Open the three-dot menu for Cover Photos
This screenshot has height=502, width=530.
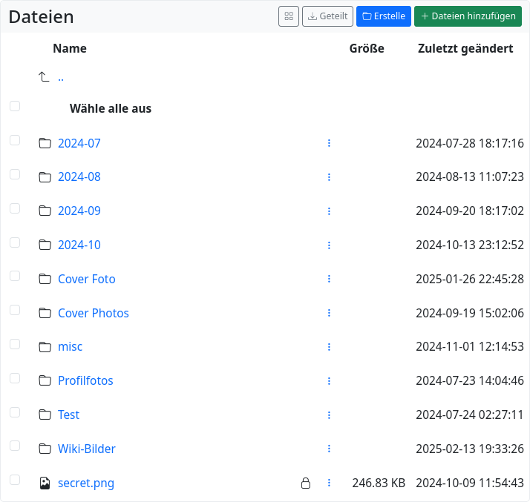click(x=329, y=313)
